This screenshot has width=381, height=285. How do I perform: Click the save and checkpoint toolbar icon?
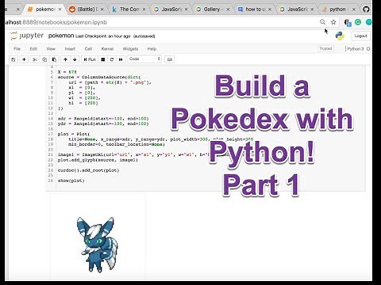coord(13,59)
